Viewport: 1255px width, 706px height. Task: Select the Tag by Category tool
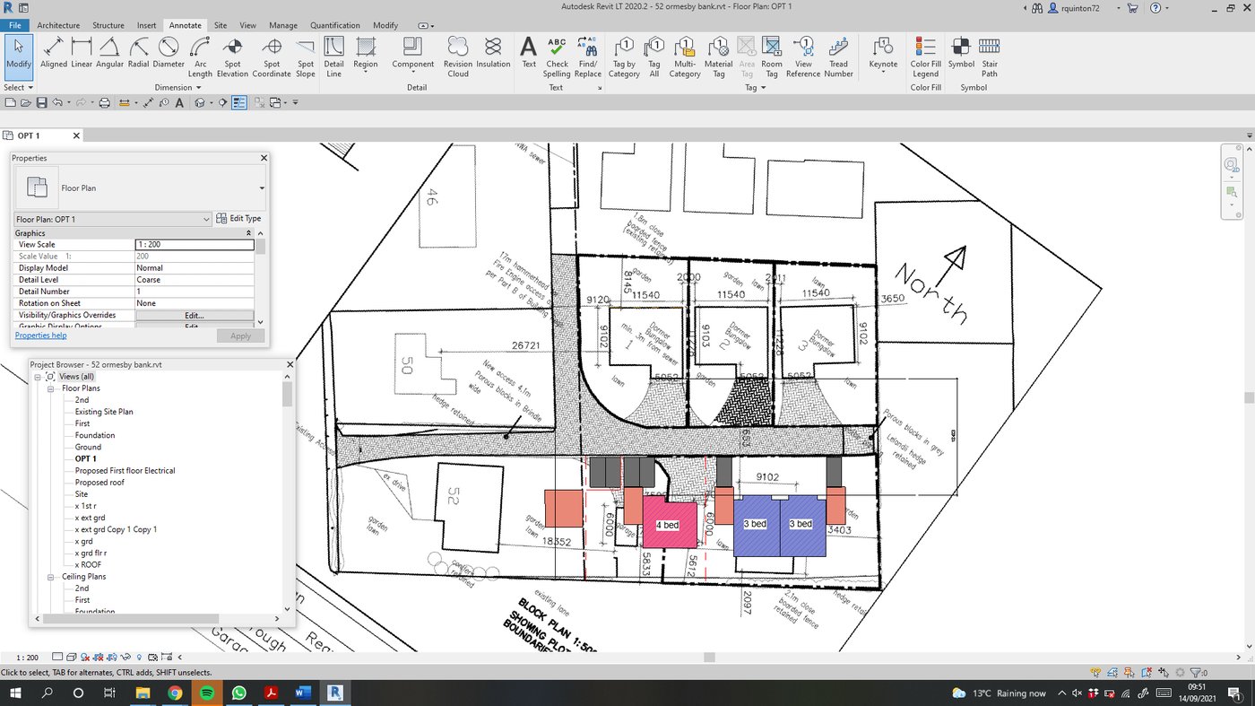click(624, 56)
